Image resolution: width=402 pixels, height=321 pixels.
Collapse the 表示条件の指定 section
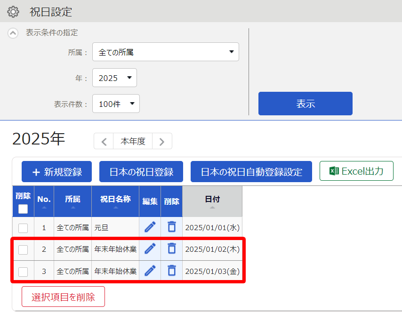(x=13, y=33)
